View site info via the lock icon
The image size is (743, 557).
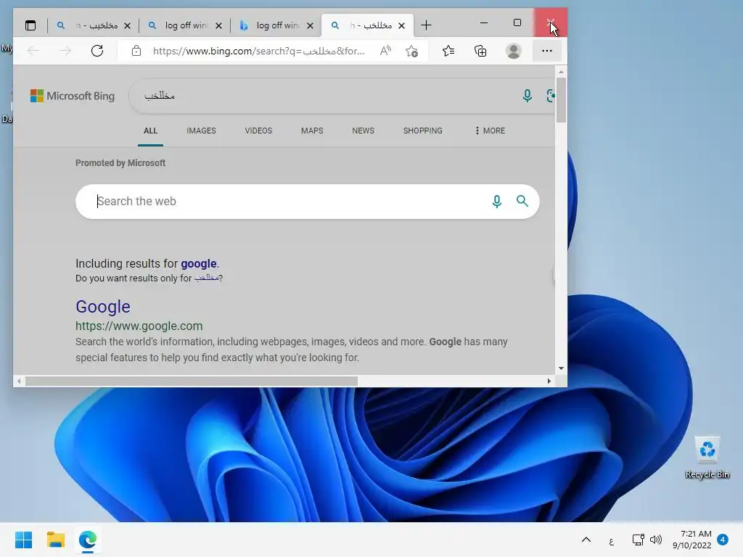[136, 51]
